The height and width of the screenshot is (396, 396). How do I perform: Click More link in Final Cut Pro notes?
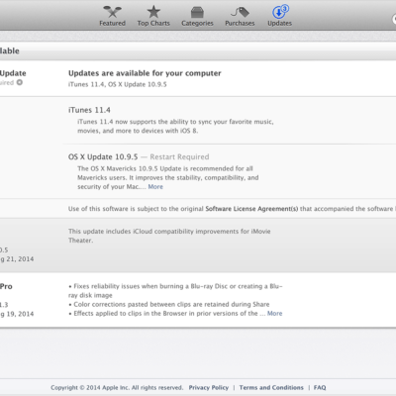point(274,314)
